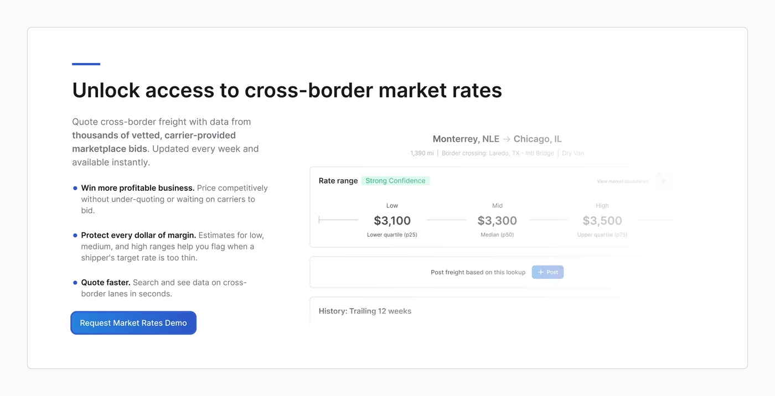
Task: Click the Unlock access to cross-border market rates headline
Action: click(287, 90)
